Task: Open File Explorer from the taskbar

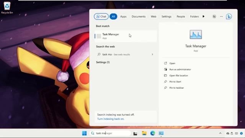Action: [144, 133]
